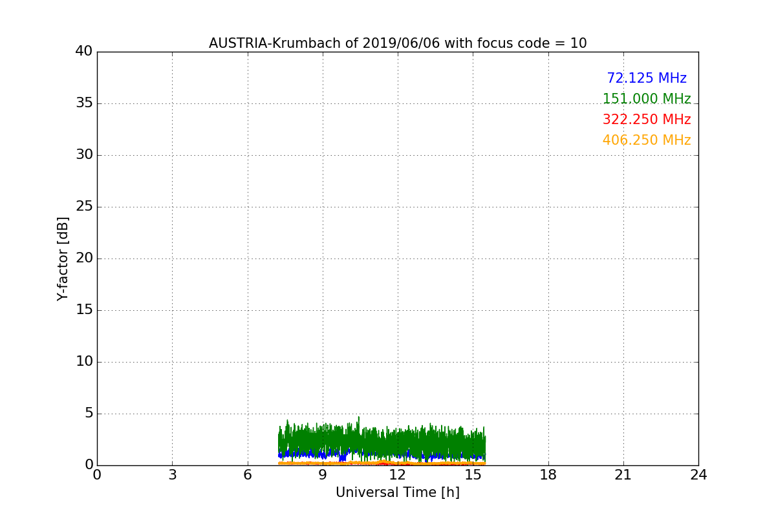Click the Universal Time [h] axis label

coord(398,492)
